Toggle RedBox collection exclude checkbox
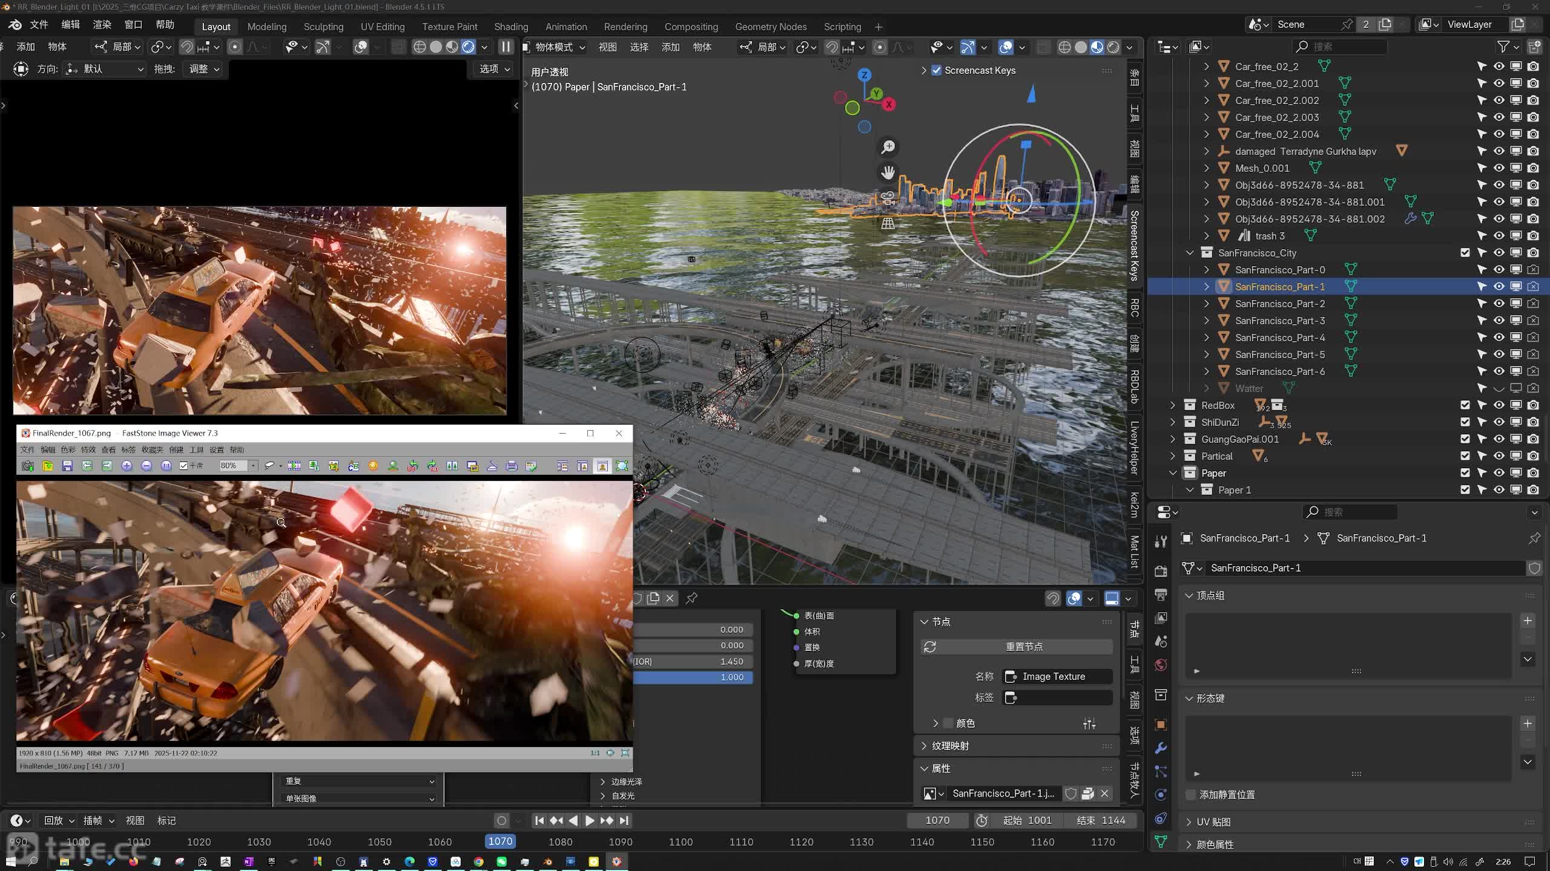 click(x=1465, y=405)
